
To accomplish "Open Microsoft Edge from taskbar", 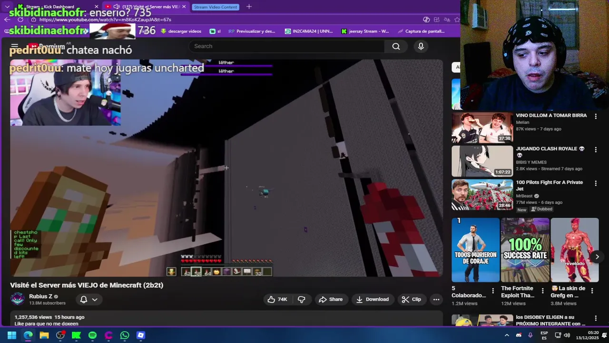I will click(x=28, y=335).
